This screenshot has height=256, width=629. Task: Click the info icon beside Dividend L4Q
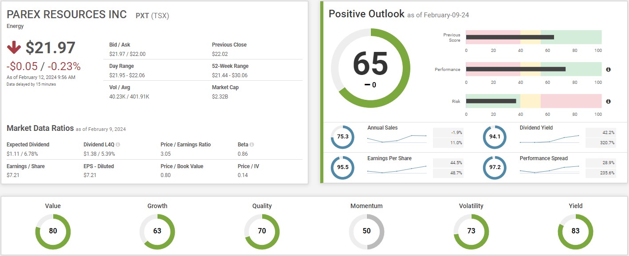[x=118, y=145]
